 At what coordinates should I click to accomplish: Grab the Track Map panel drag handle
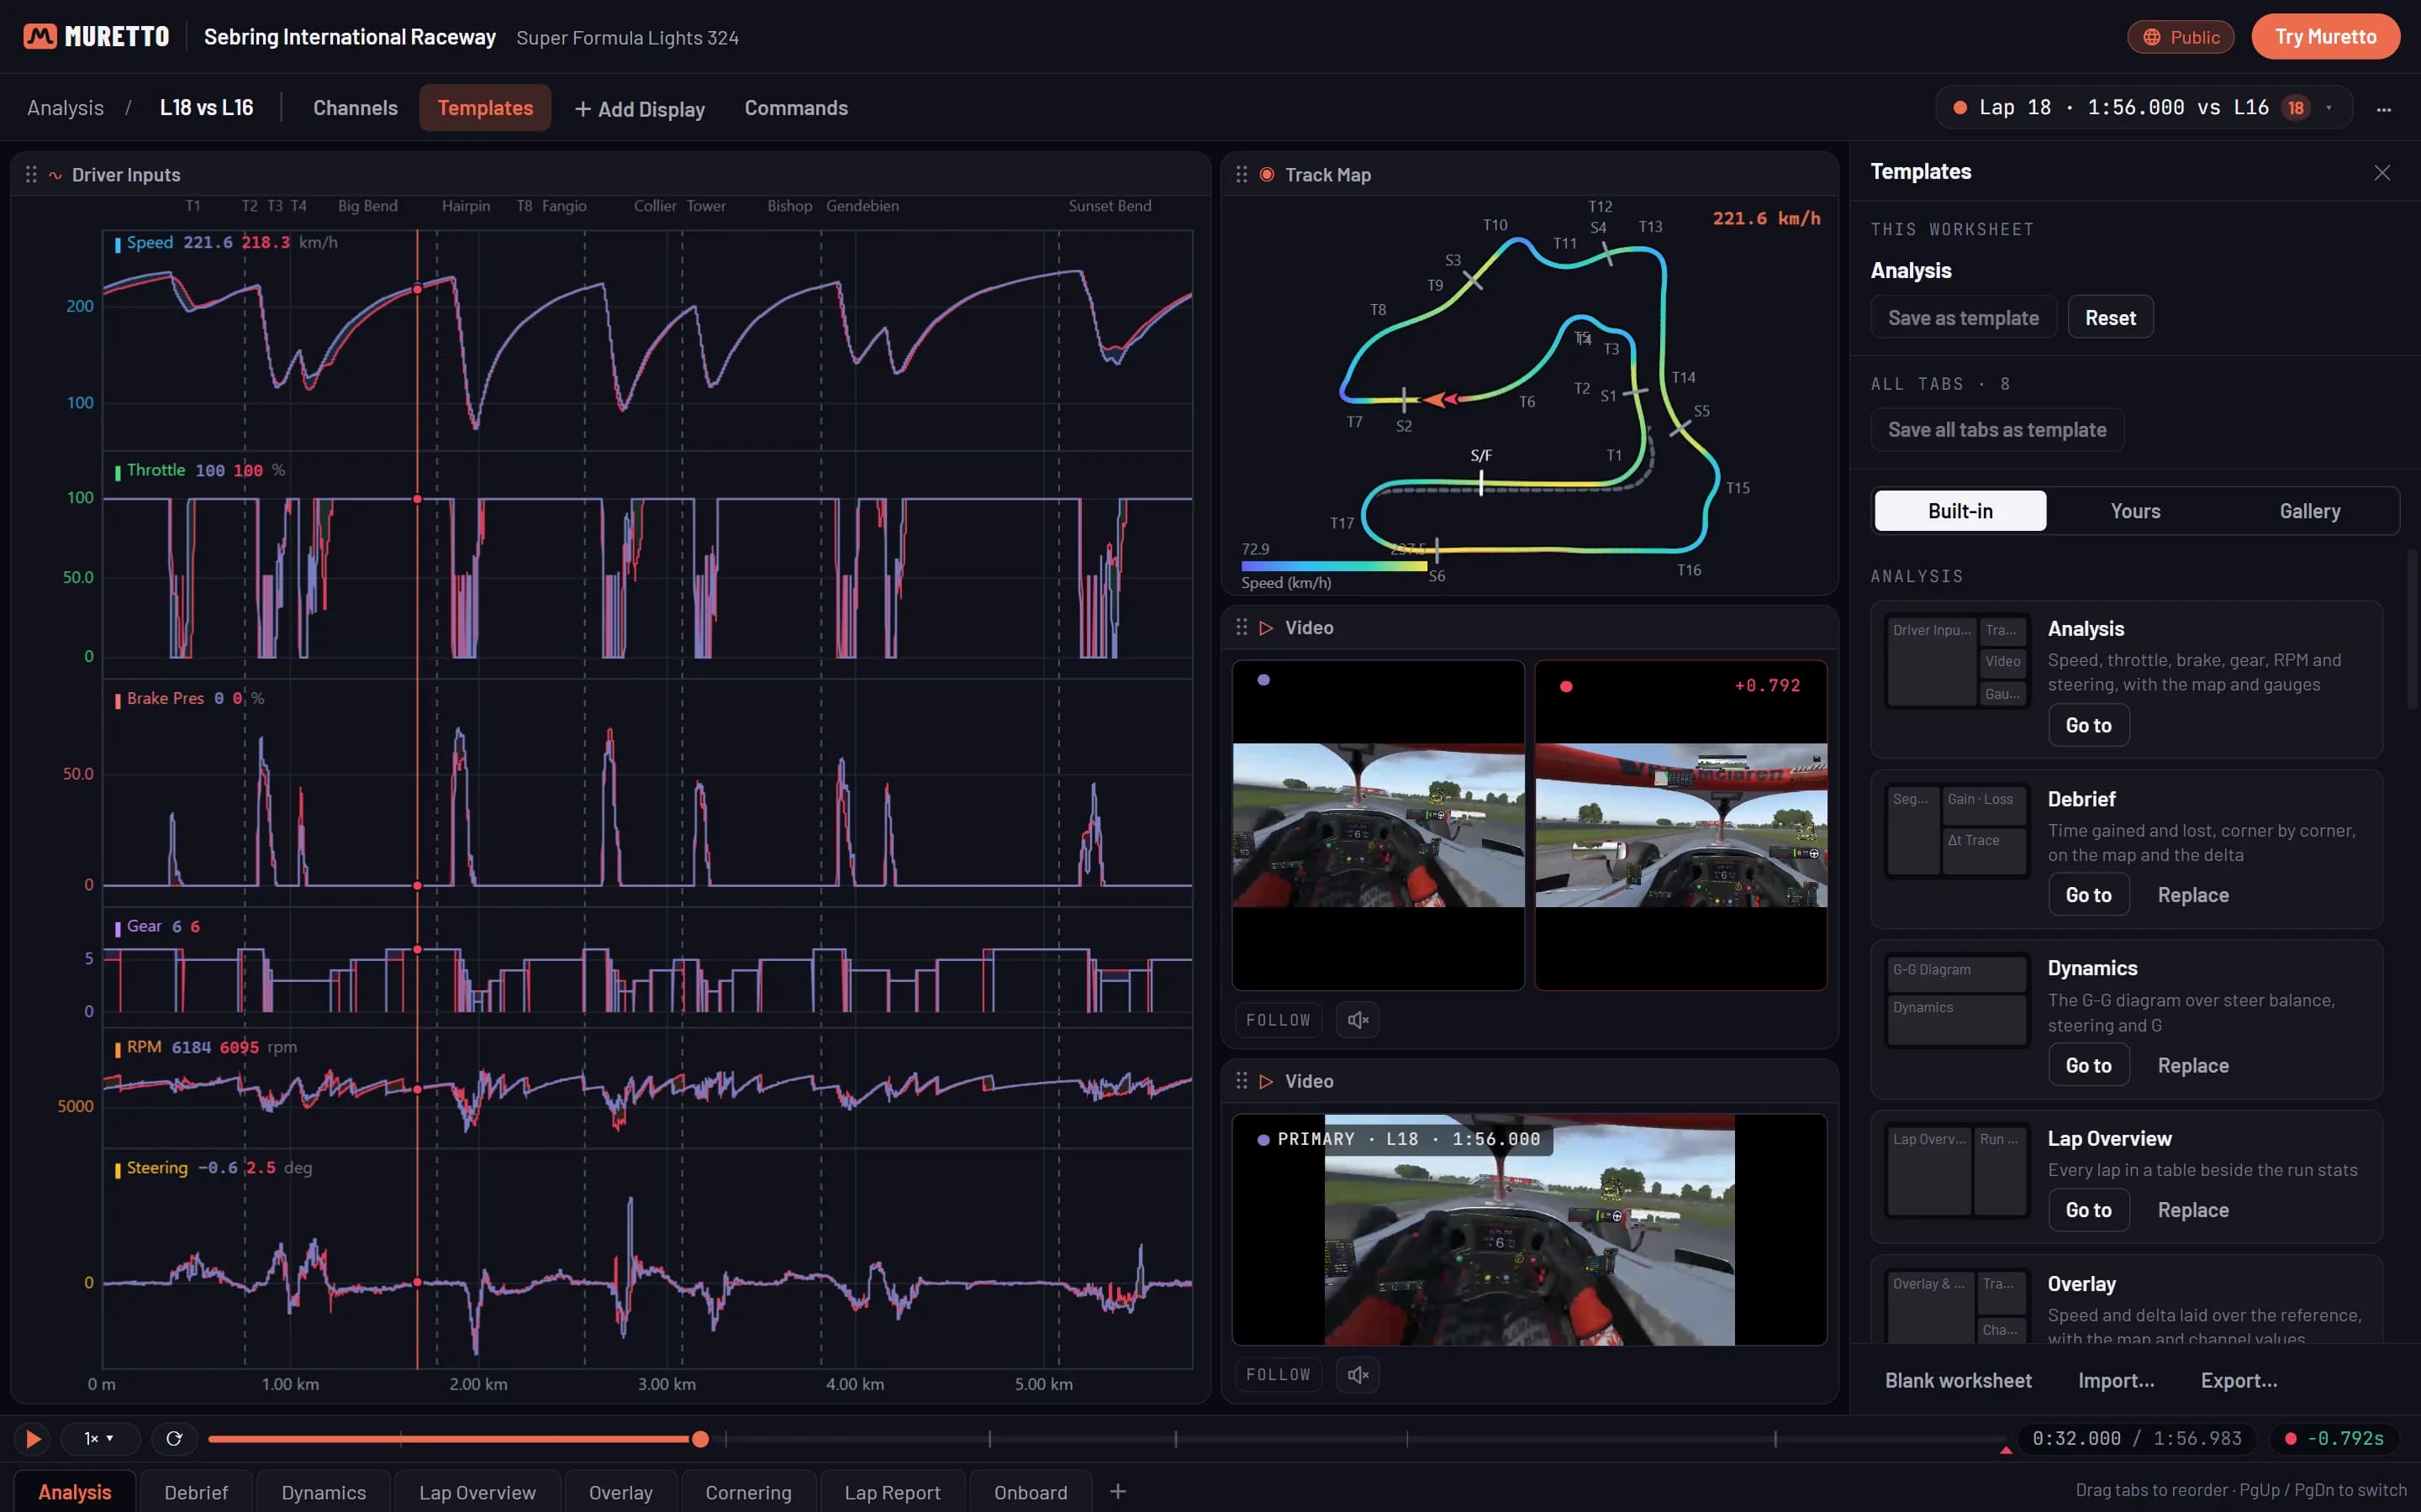(x=1242, y=175)
